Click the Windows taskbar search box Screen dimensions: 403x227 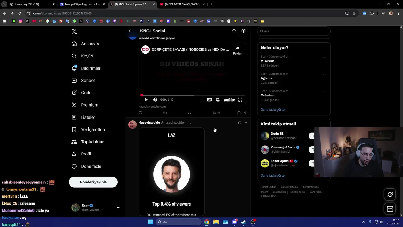coord(179,222)
